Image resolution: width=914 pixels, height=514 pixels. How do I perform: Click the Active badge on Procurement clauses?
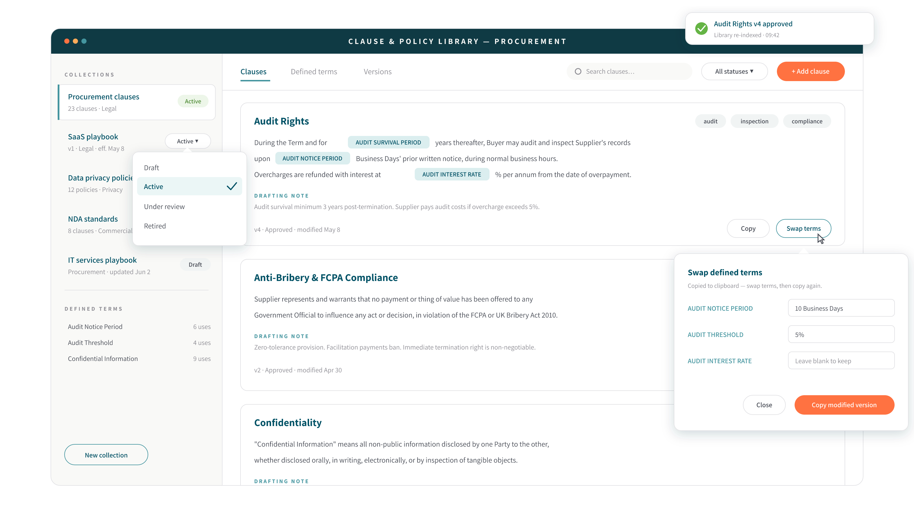[193, 101]
